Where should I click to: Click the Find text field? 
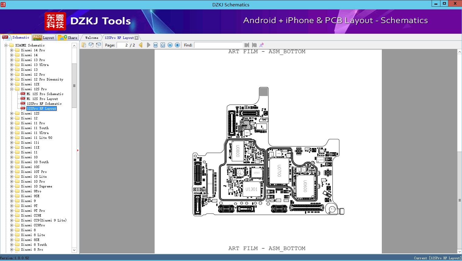218,45
